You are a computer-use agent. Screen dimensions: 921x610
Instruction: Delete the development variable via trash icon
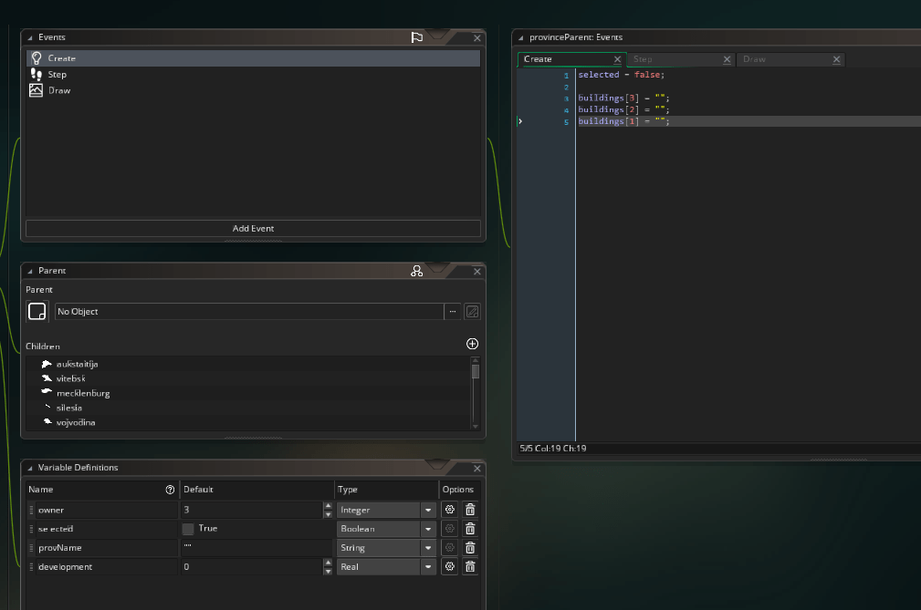469,566
